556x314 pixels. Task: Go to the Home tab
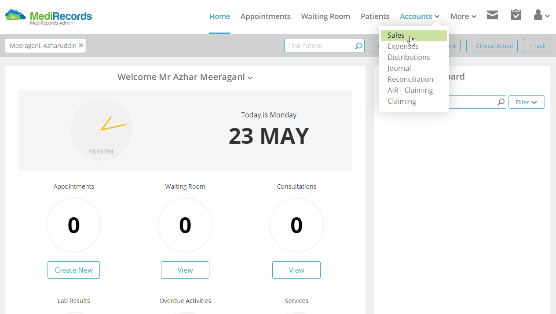[219, 16]
